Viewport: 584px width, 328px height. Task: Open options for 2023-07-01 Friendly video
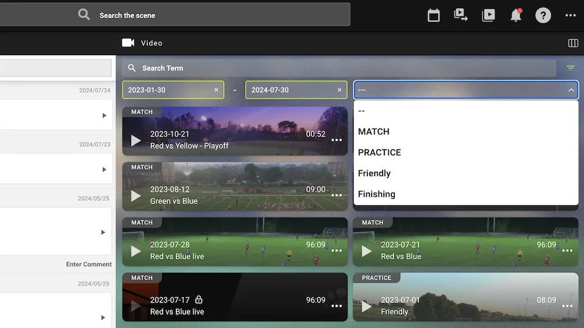(x=567, y=306)
